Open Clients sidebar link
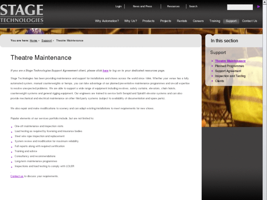The image size is (267, 200). coord(219,81)
